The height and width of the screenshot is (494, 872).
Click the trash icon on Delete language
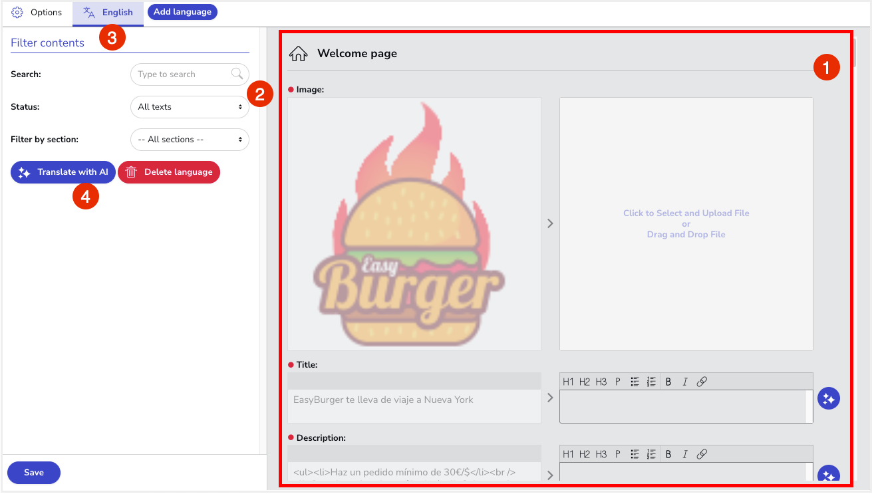(131, 172)
